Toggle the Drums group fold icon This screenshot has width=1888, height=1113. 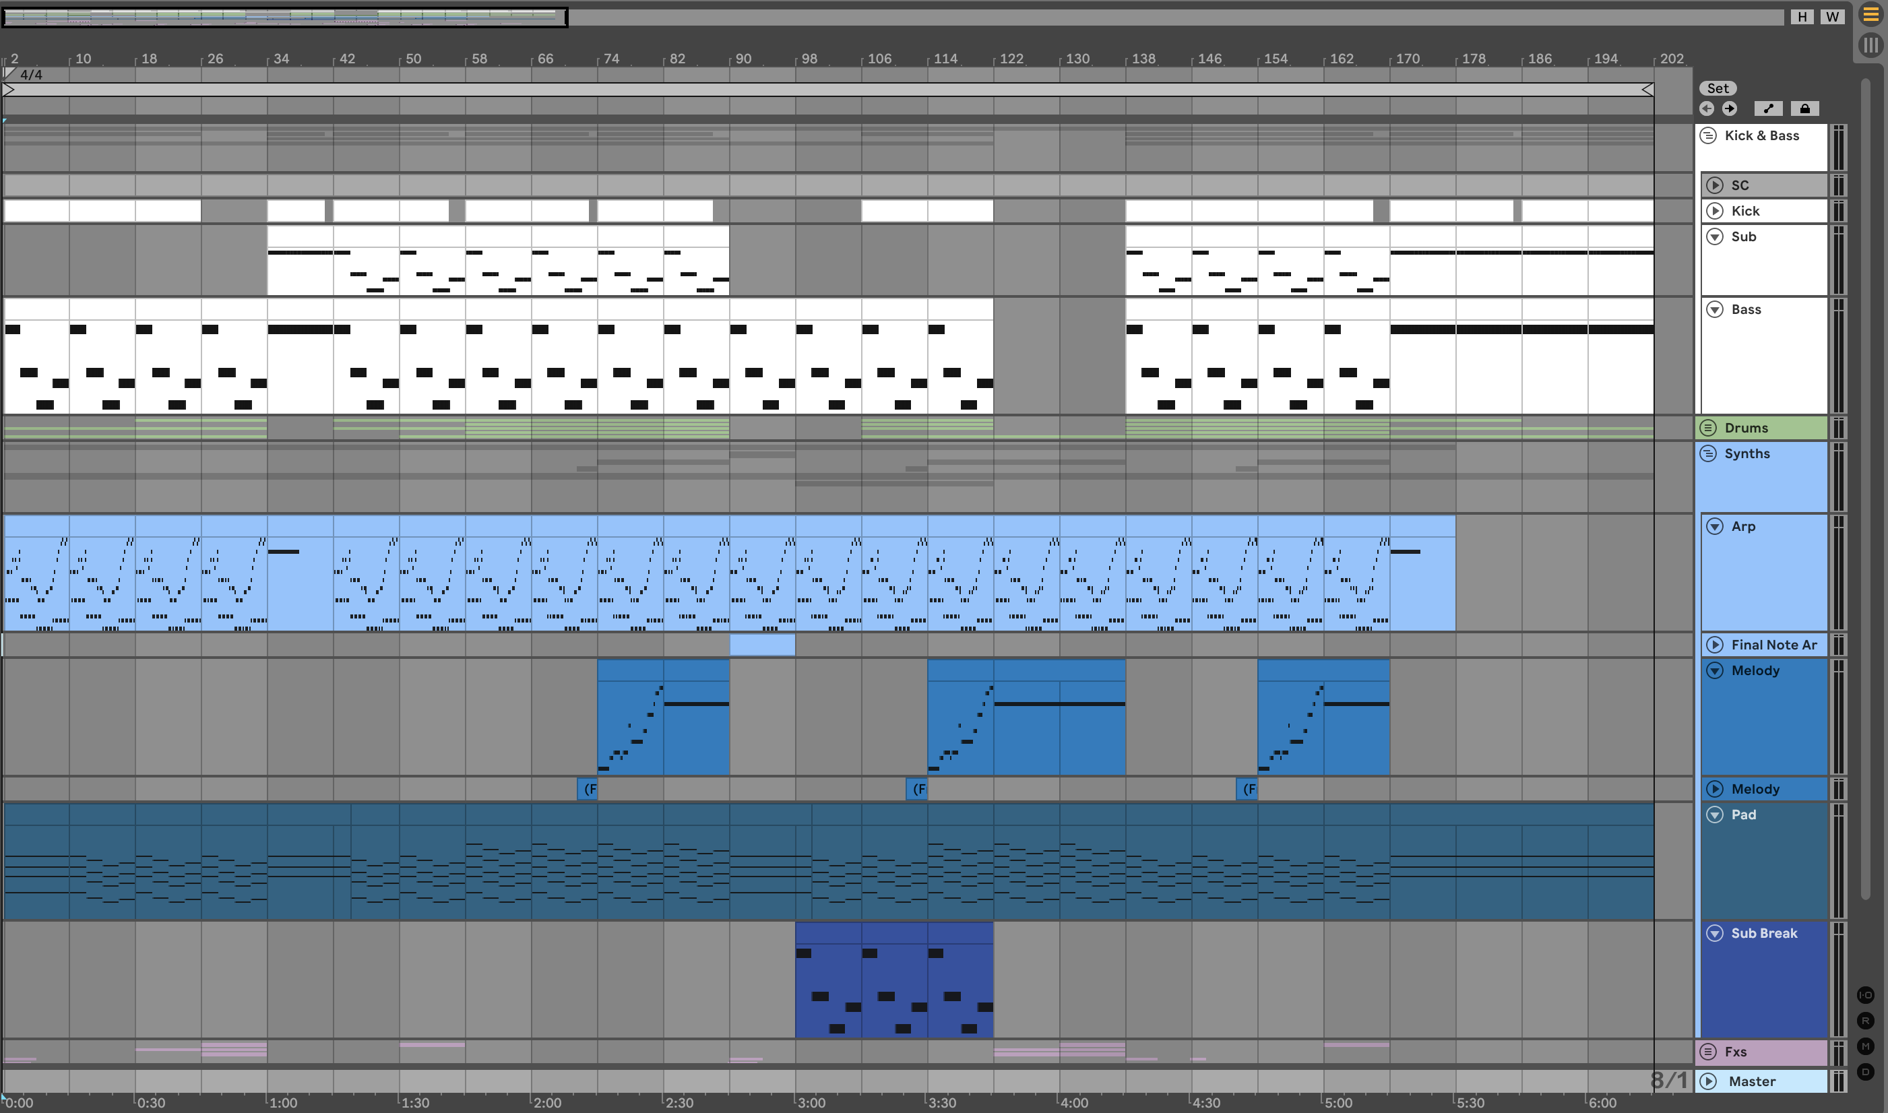tap(1708, 428)
